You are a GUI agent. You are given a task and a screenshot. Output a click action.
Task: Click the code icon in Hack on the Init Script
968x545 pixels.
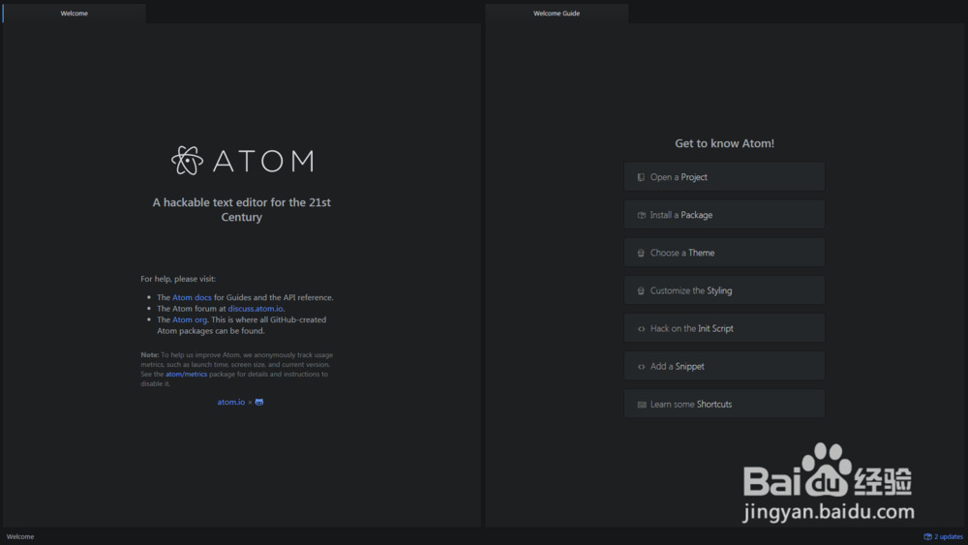tap(642, 329)
